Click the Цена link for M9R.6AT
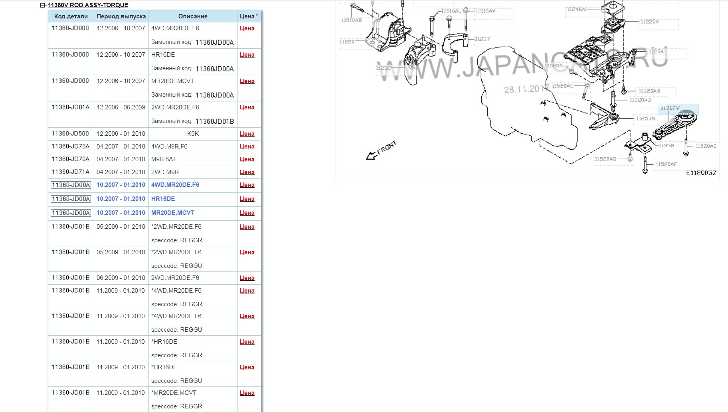728x412 pixels. click(247, 159)
